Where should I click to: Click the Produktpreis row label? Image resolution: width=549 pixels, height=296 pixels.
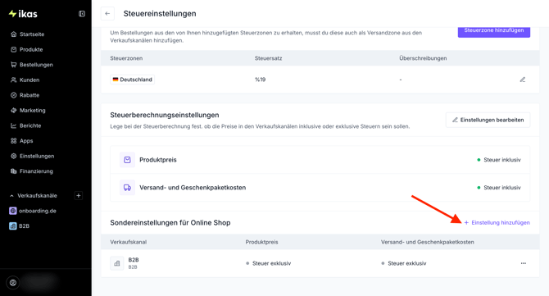pos(158,160)
